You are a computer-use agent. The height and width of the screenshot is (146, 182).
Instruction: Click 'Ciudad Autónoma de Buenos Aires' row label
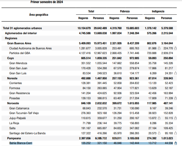click(30, 48)
